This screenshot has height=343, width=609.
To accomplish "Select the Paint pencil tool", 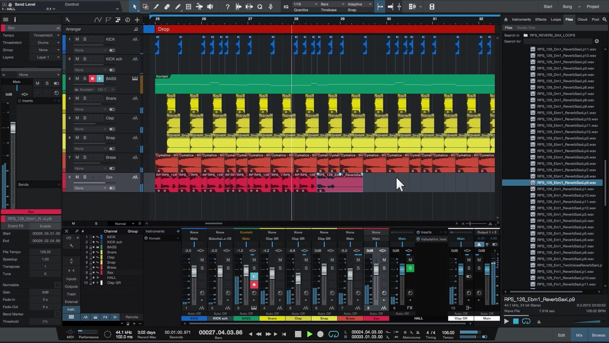I will point(178,7).
